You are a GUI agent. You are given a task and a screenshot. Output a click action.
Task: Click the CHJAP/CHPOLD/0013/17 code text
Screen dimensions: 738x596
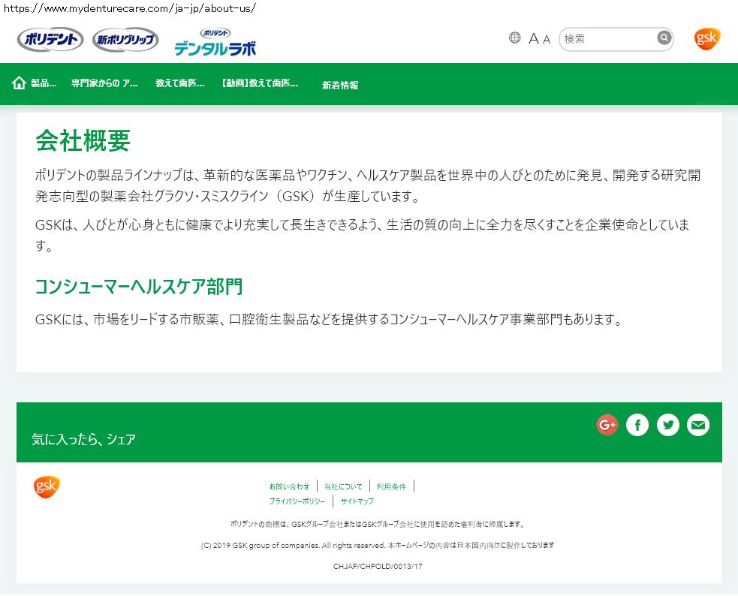point(378,567)
